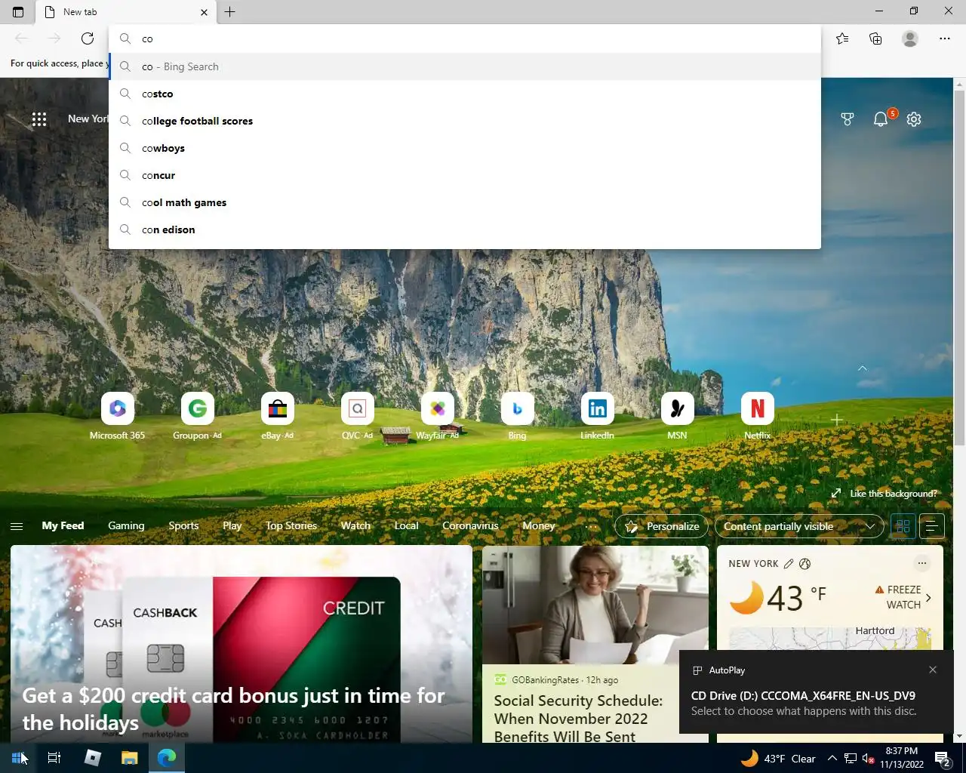This screenshot has height=773, width=966.
Task: Select the Top Stories feed tab
Action: pos(291,526)
